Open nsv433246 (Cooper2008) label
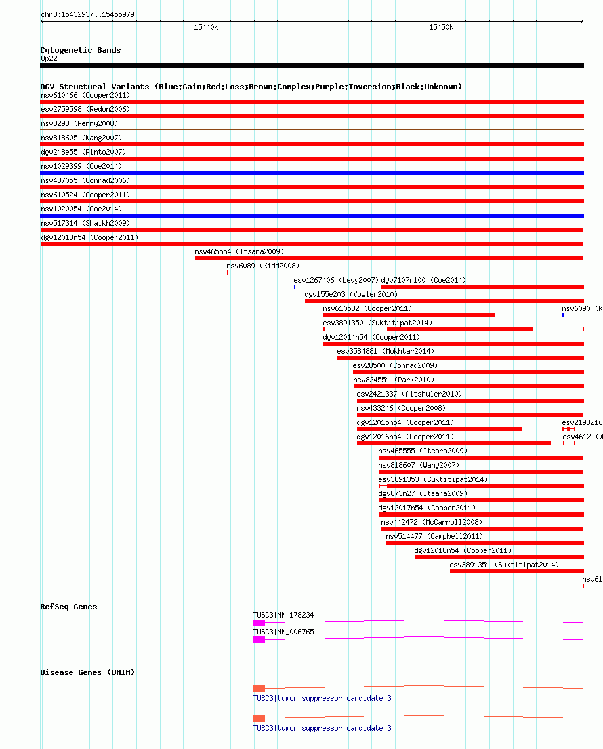603x749 pixels. click(401, 409)
